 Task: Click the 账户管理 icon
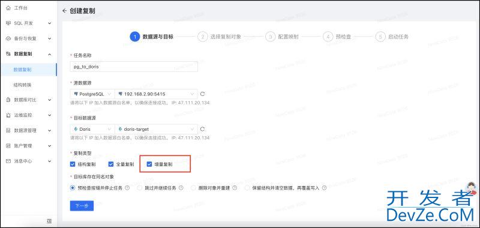point(8,146)
